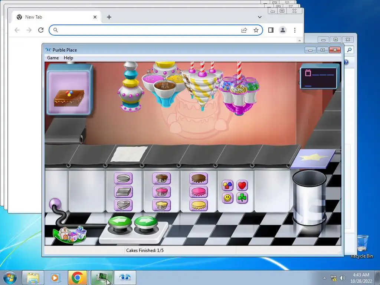Close the New Tab tab
Screen dimensions: 380x285
click(95, 17)
